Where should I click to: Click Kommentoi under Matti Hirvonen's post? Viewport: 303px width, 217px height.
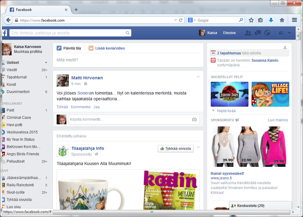81,107
